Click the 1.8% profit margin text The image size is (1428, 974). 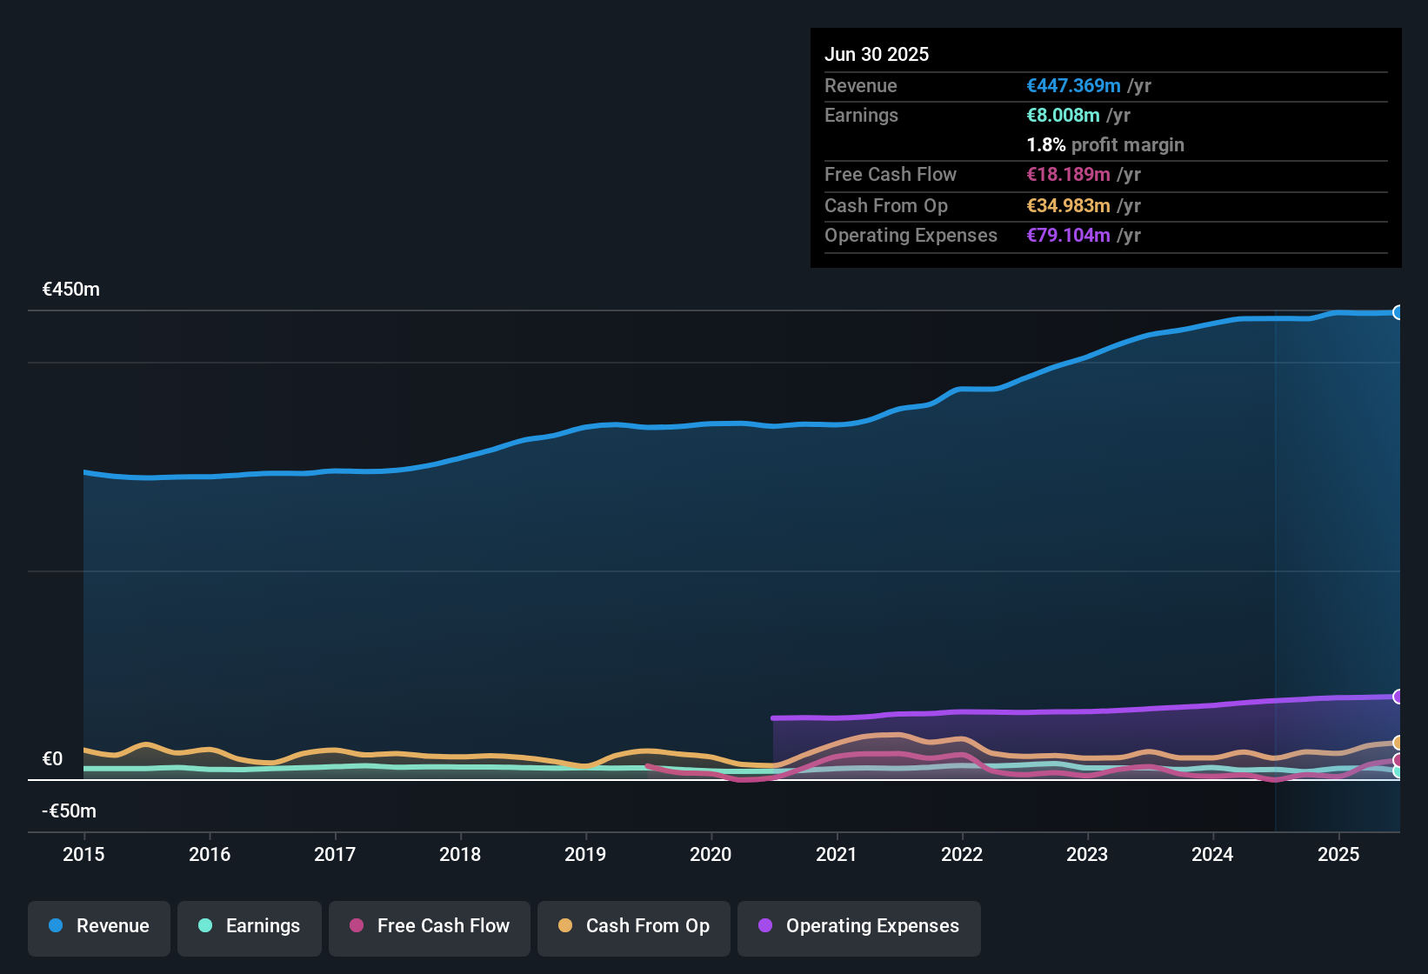point(1105,145)
